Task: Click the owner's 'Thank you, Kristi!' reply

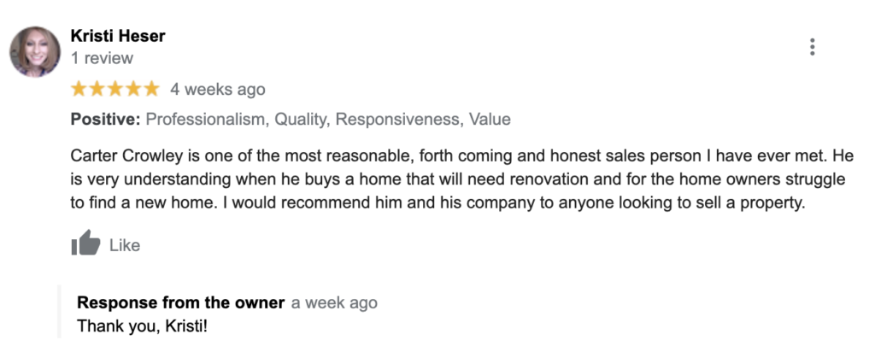Action: pyautogui.click(x=142, y=325)
